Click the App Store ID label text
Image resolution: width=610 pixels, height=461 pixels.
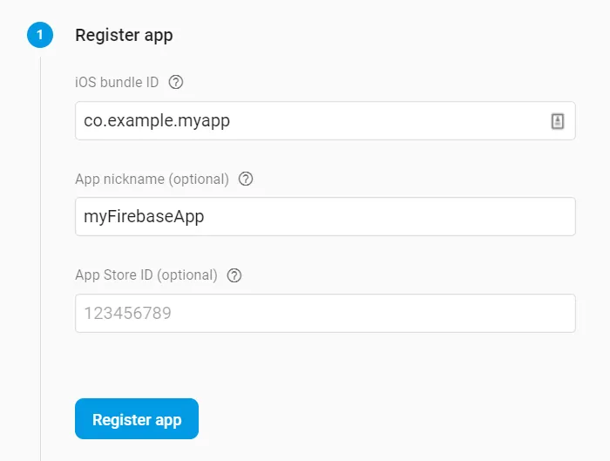pyautogui.click(x=114, y=275)
